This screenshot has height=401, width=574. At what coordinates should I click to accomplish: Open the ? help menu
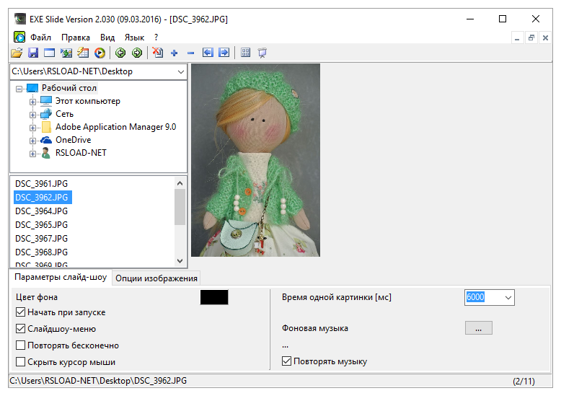click(156, 38)
